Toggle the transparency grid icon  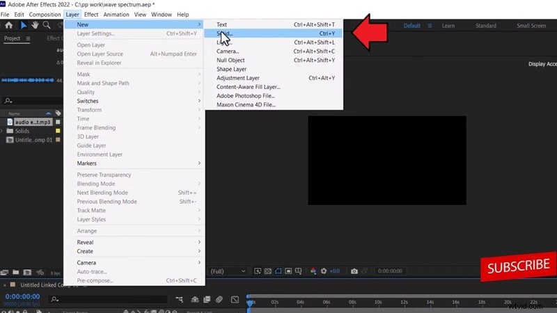[268, 271]
